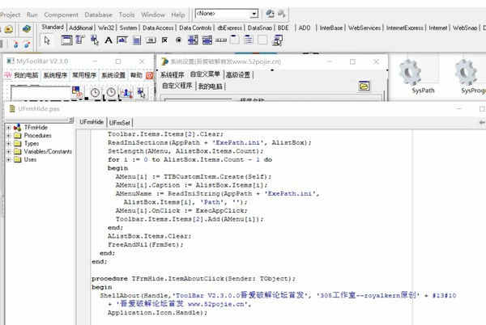Choose the PopupMenu component icon

(94, 40)
